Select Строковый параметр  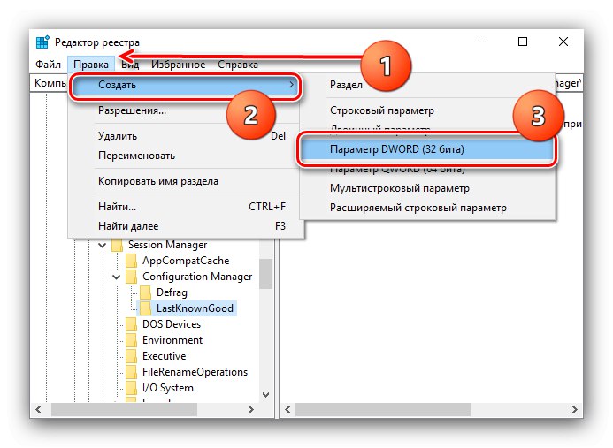pos(427,110)
